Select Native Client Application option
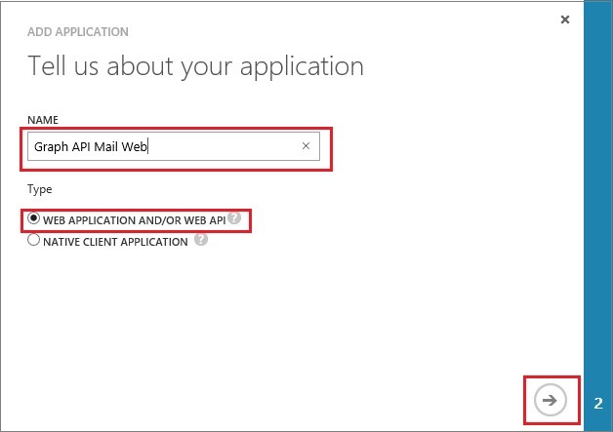The width and height of the screenshot is (613, 432). tap(33, 240)
